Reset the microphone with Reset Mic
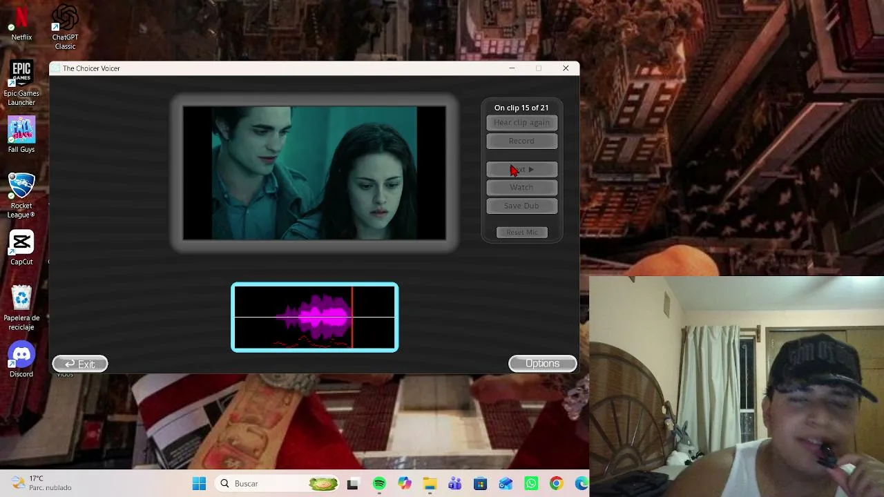This screenshot has height=497, width=884. click(521, 233)
